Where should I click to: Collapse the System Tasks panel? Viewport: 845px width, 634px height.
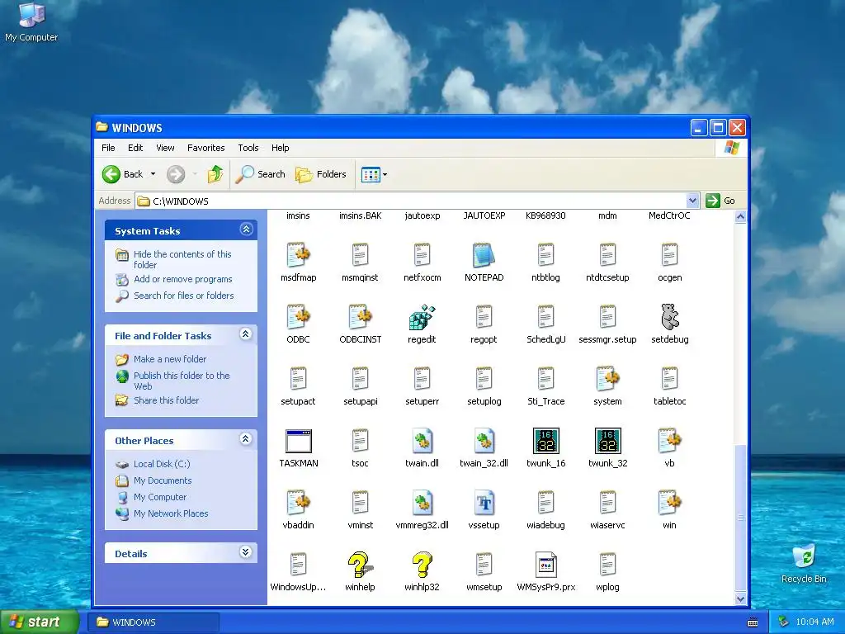[246, 229]
